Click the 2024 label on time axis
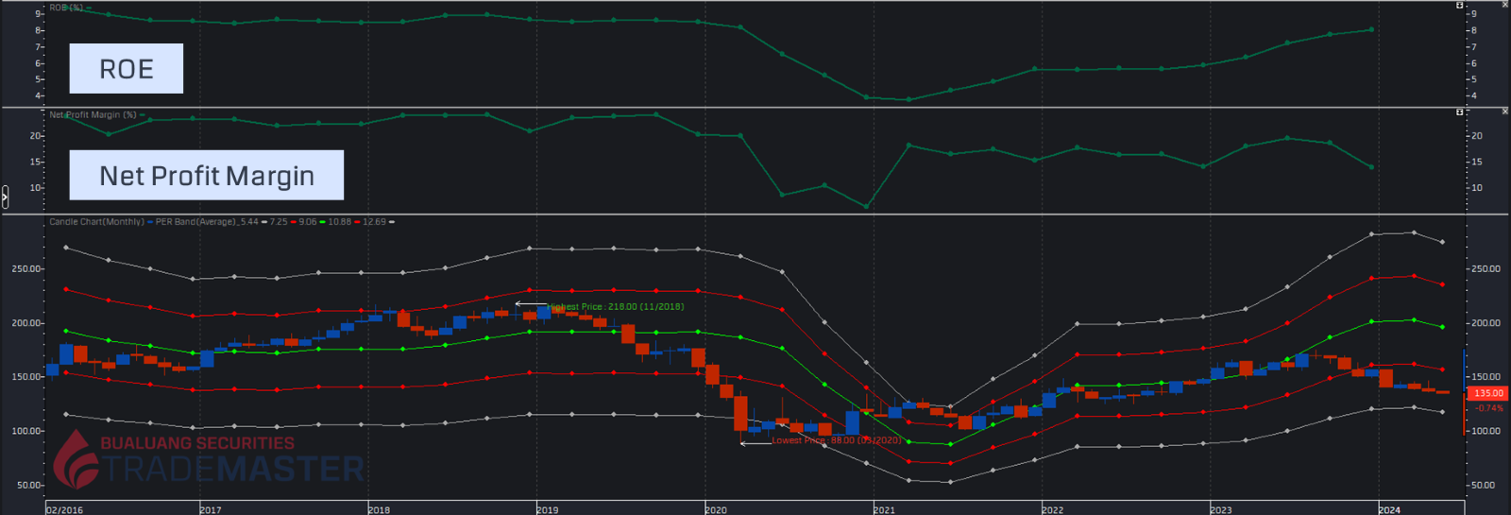The height and width of the screenshot is (515, 1511). coord(1389,509)
